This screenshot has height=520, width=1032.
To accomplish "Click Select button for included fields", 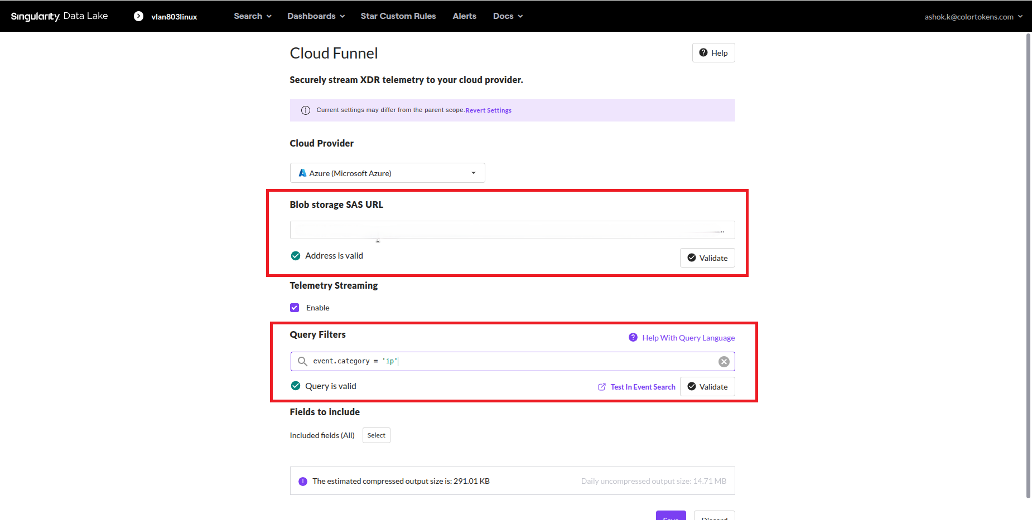I will [376, 435].
